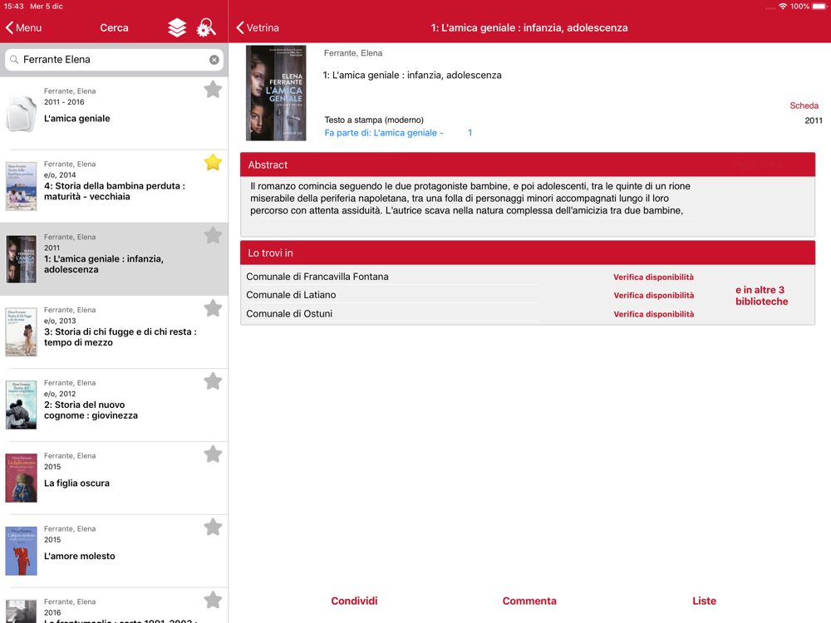
Task: Select library Comunale di Latiano
Action: [x=291, y=295]
